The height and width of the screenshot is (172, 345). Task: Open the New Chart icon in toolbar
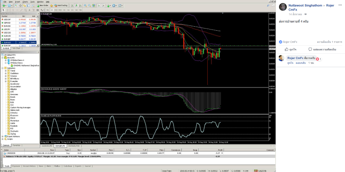(4, 6)
